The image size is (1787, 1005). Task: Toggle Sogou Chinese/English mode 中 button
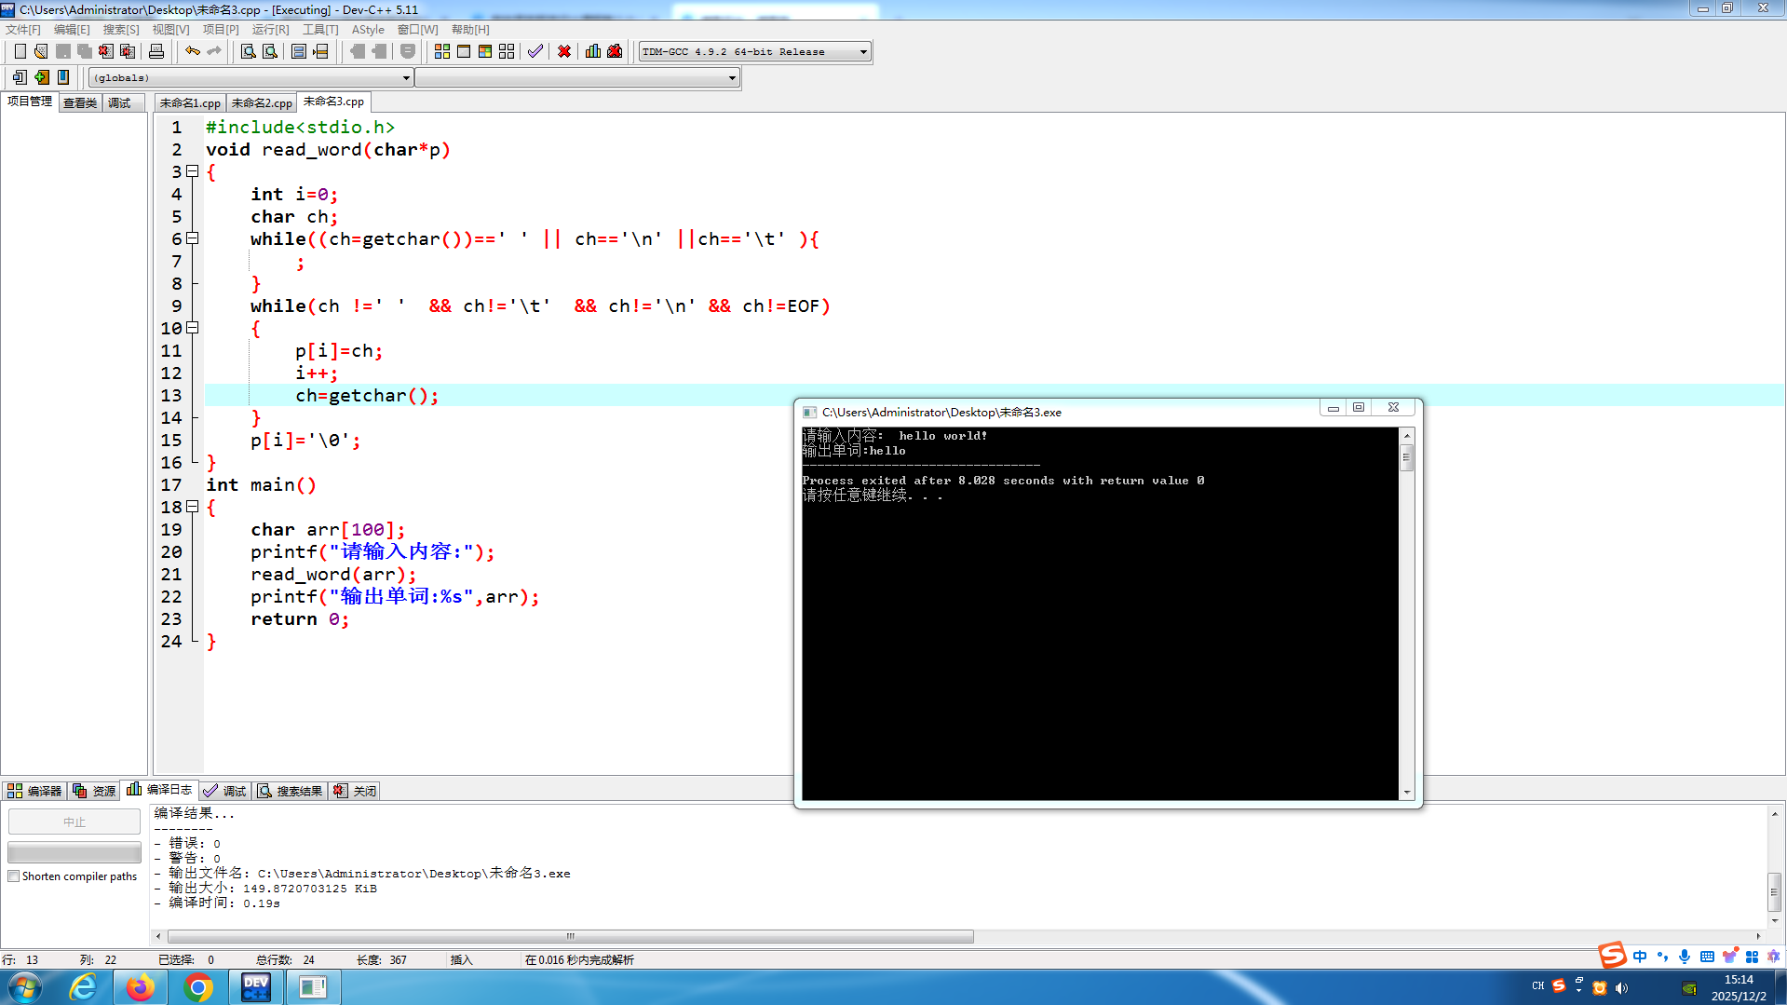(x=1640, y=957)
